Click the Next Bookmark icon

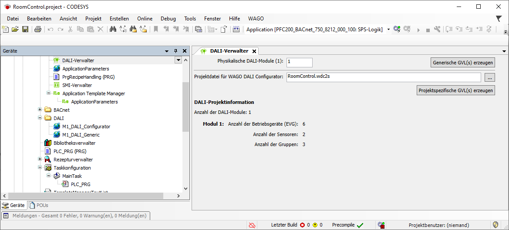(x=176, y=30)
